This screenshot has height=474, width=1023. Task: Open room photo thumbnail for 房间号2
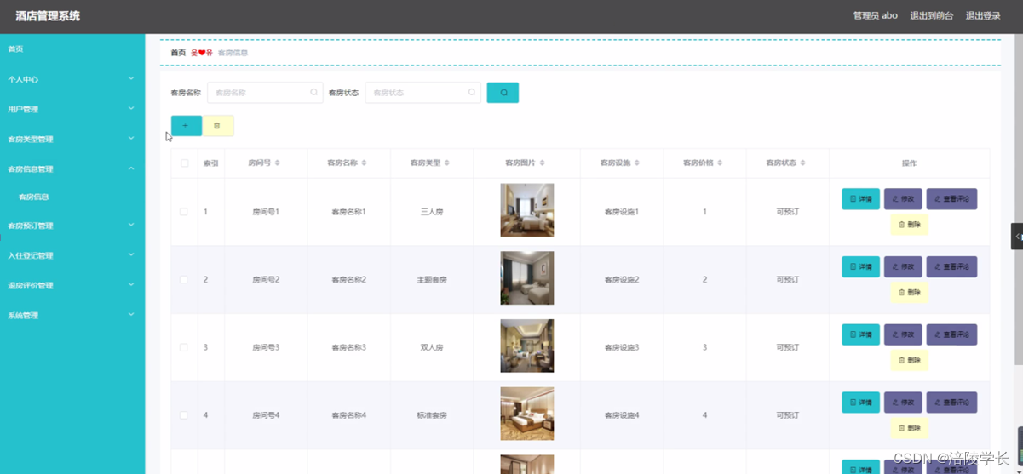click(x=527, y=278)
